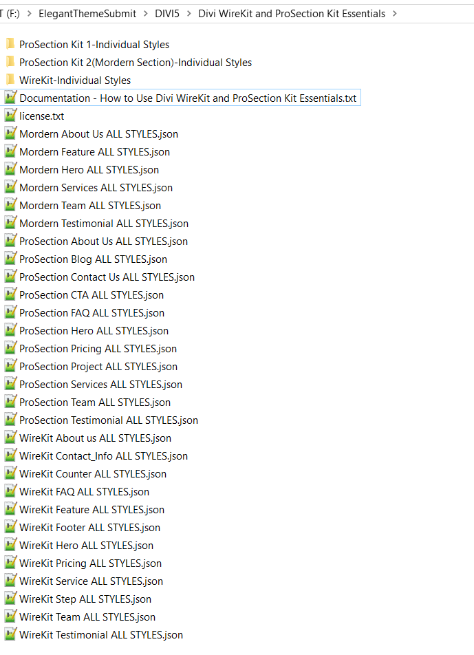This screenshot has width=474, height=655.
Task: Select WireKit Team ALL STYLES.json file
Action: [x=87, y=617]
